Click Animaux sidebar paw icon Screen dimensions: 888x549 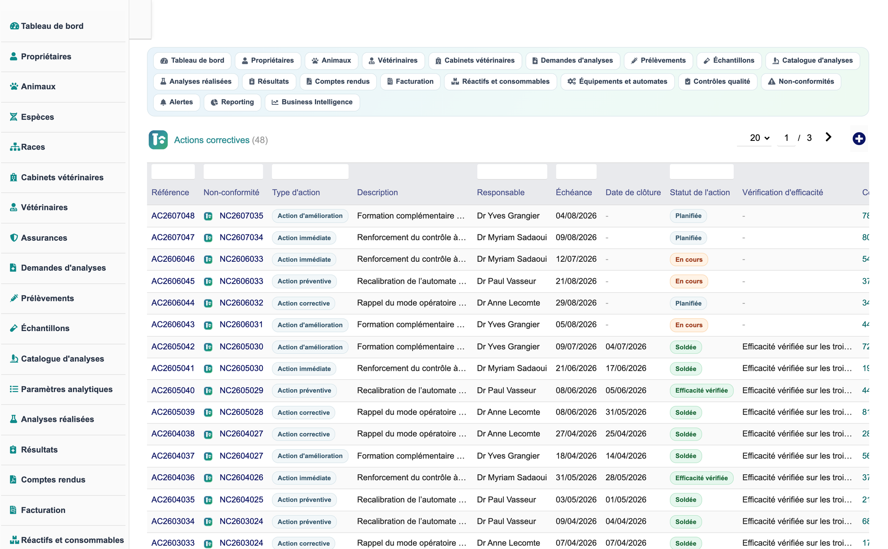click(14, 86)
